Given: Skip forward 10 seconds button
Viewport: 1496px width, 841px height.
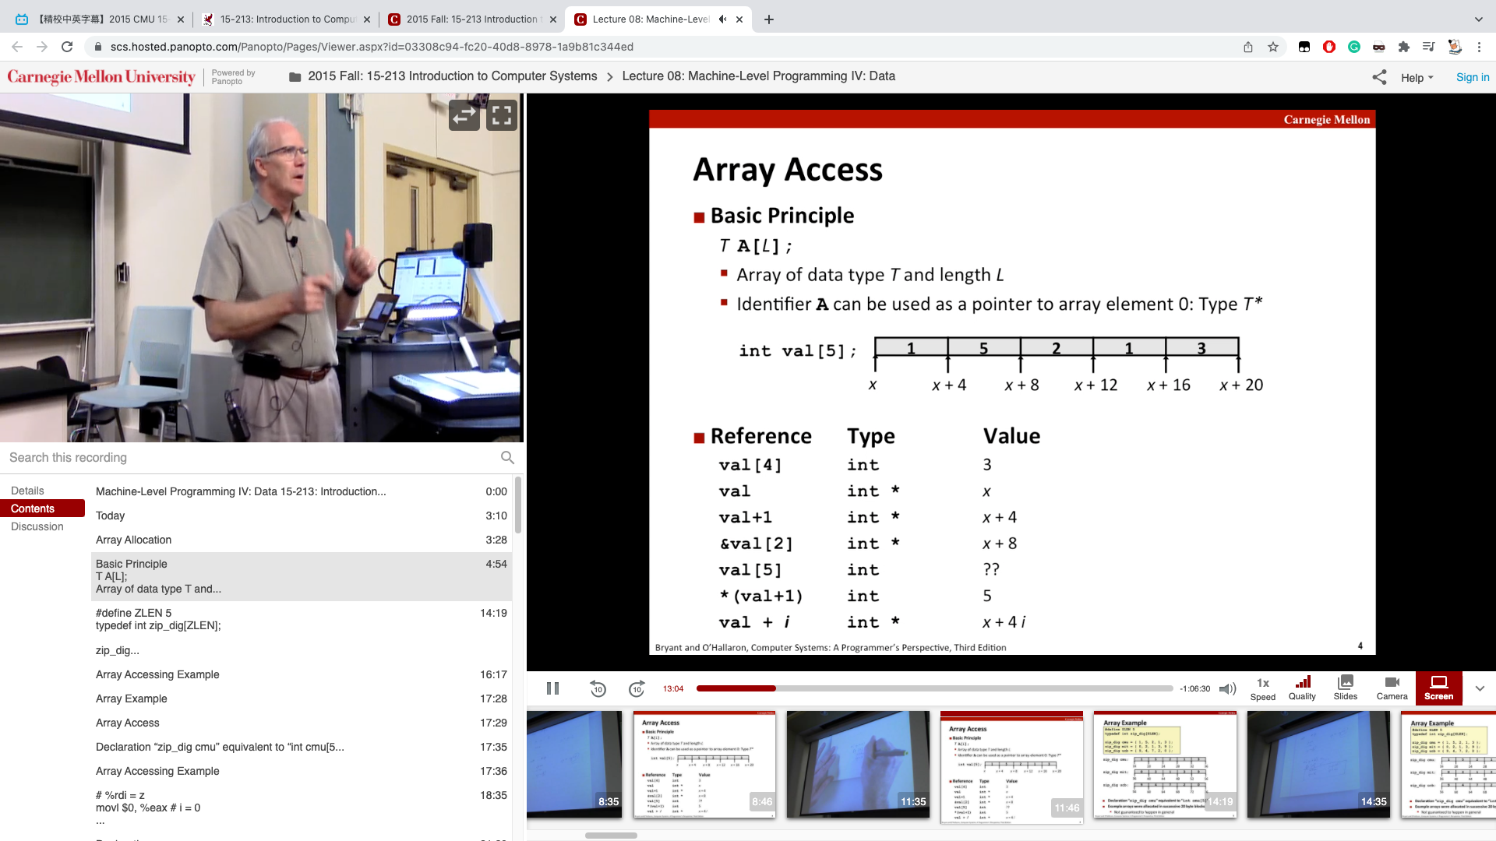Looking at the screenshot, I should coord(637,688).
